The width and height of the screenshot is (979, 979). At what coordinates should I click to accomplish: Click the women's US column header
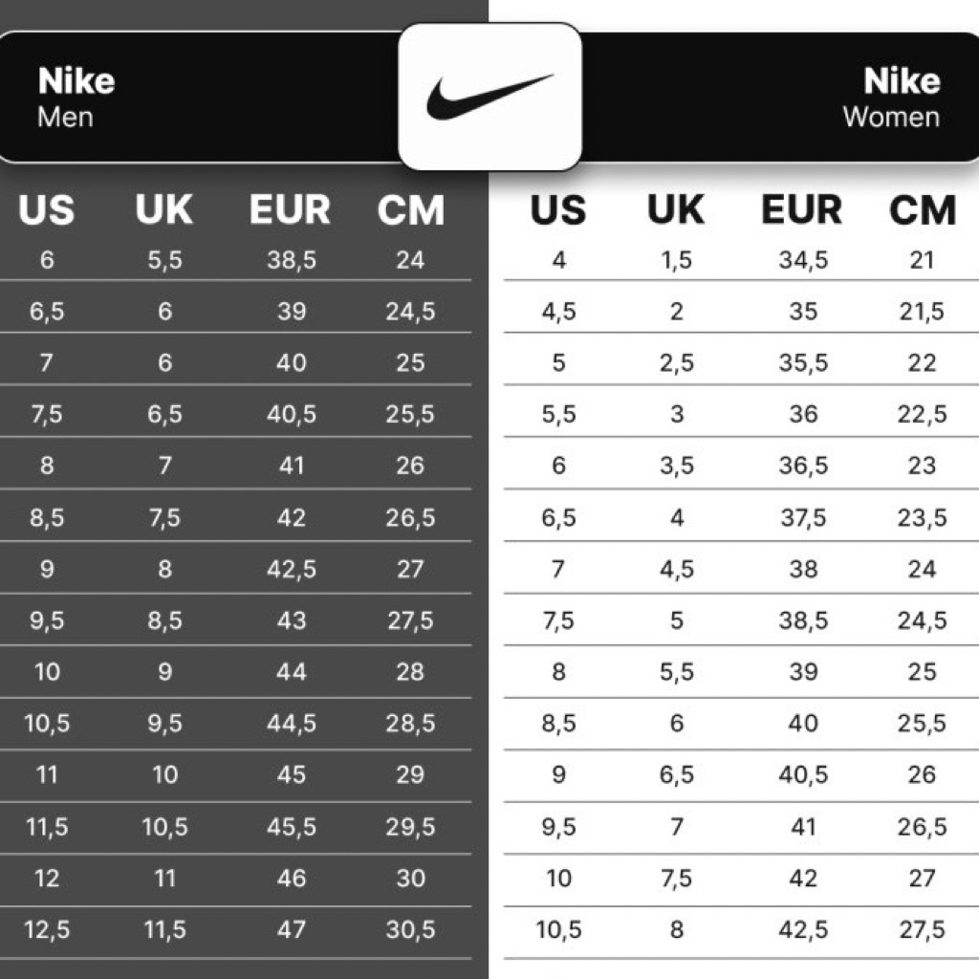point(558,210)
